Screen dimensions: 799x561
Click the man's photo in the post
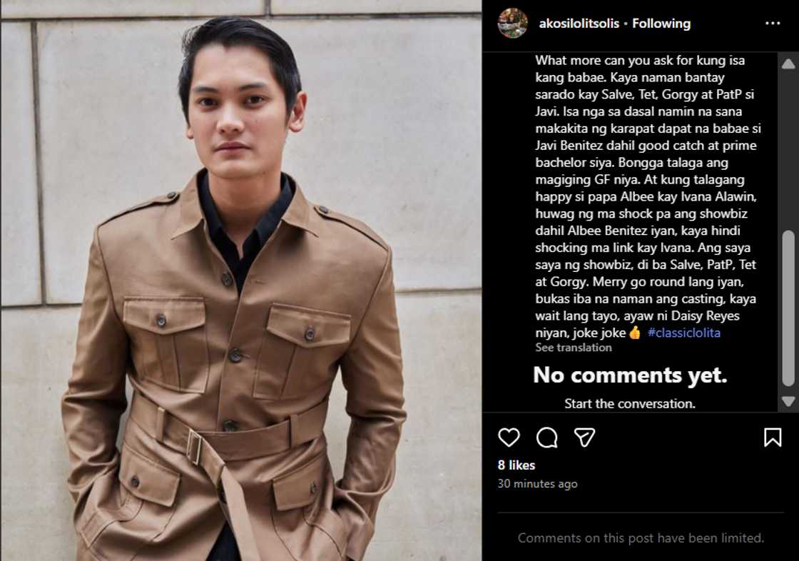pyautogui.click(x=241, y=280)
